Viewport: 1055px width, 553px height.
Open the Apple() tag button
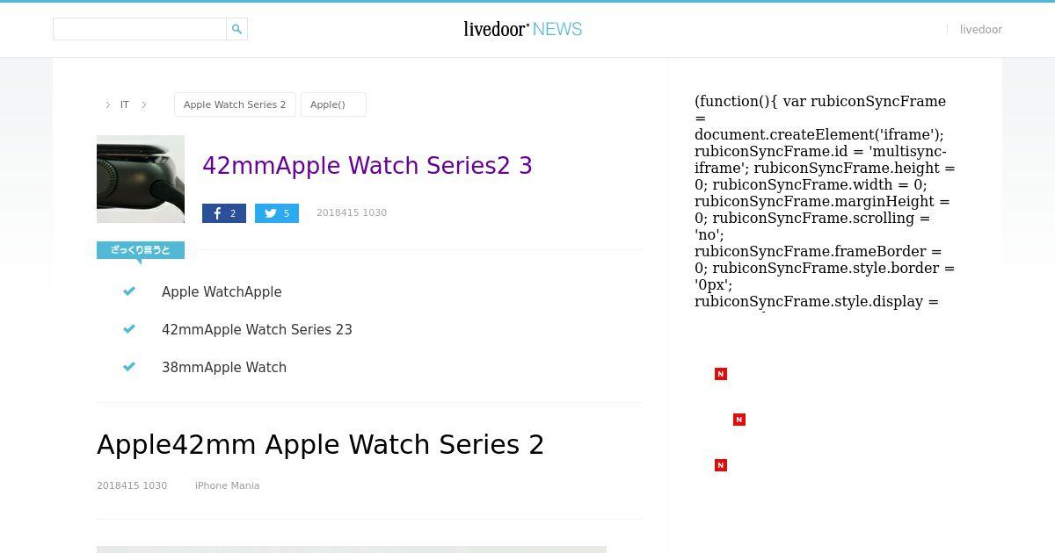click(333, 104)
